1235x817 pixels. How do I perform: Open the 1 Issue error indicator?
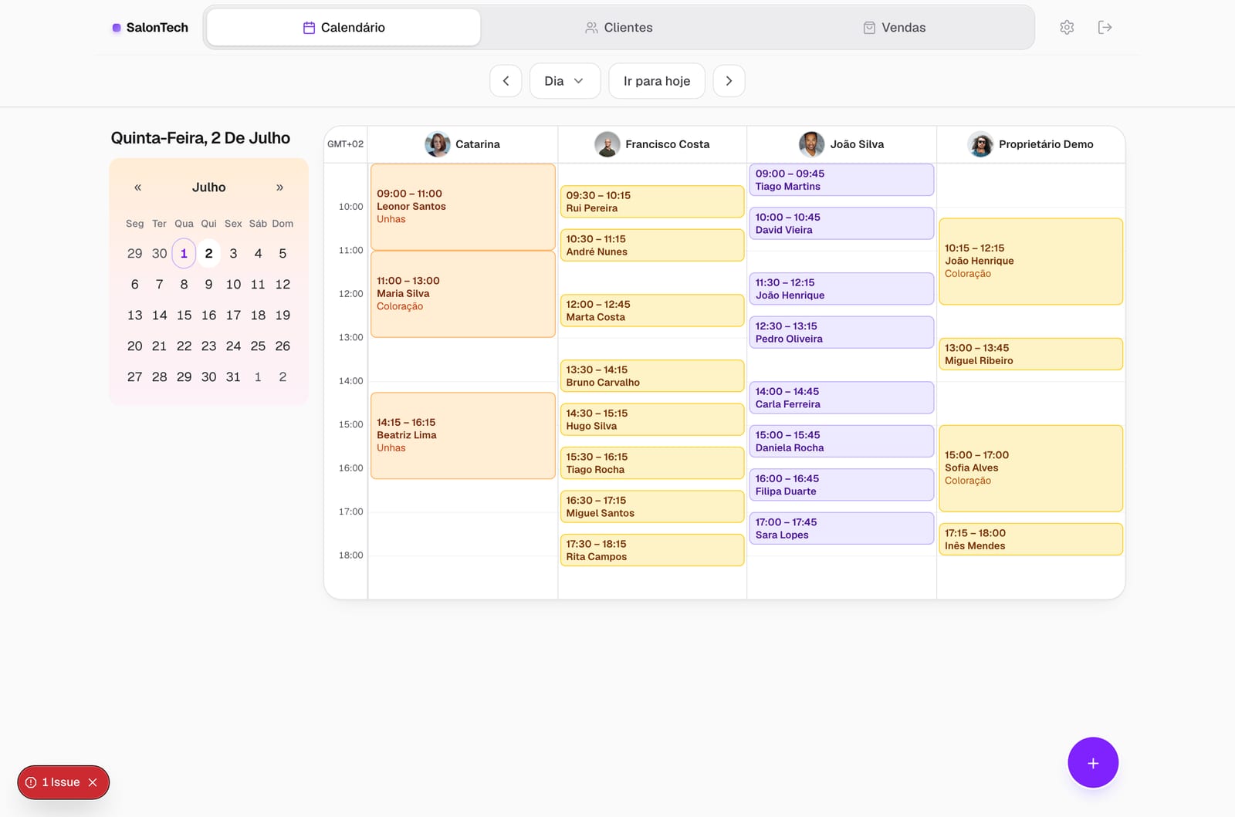pyautogui.click(x=53, y=782)
